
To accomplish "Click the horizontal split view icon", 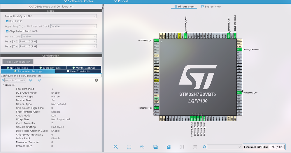I will click(195, 147).
